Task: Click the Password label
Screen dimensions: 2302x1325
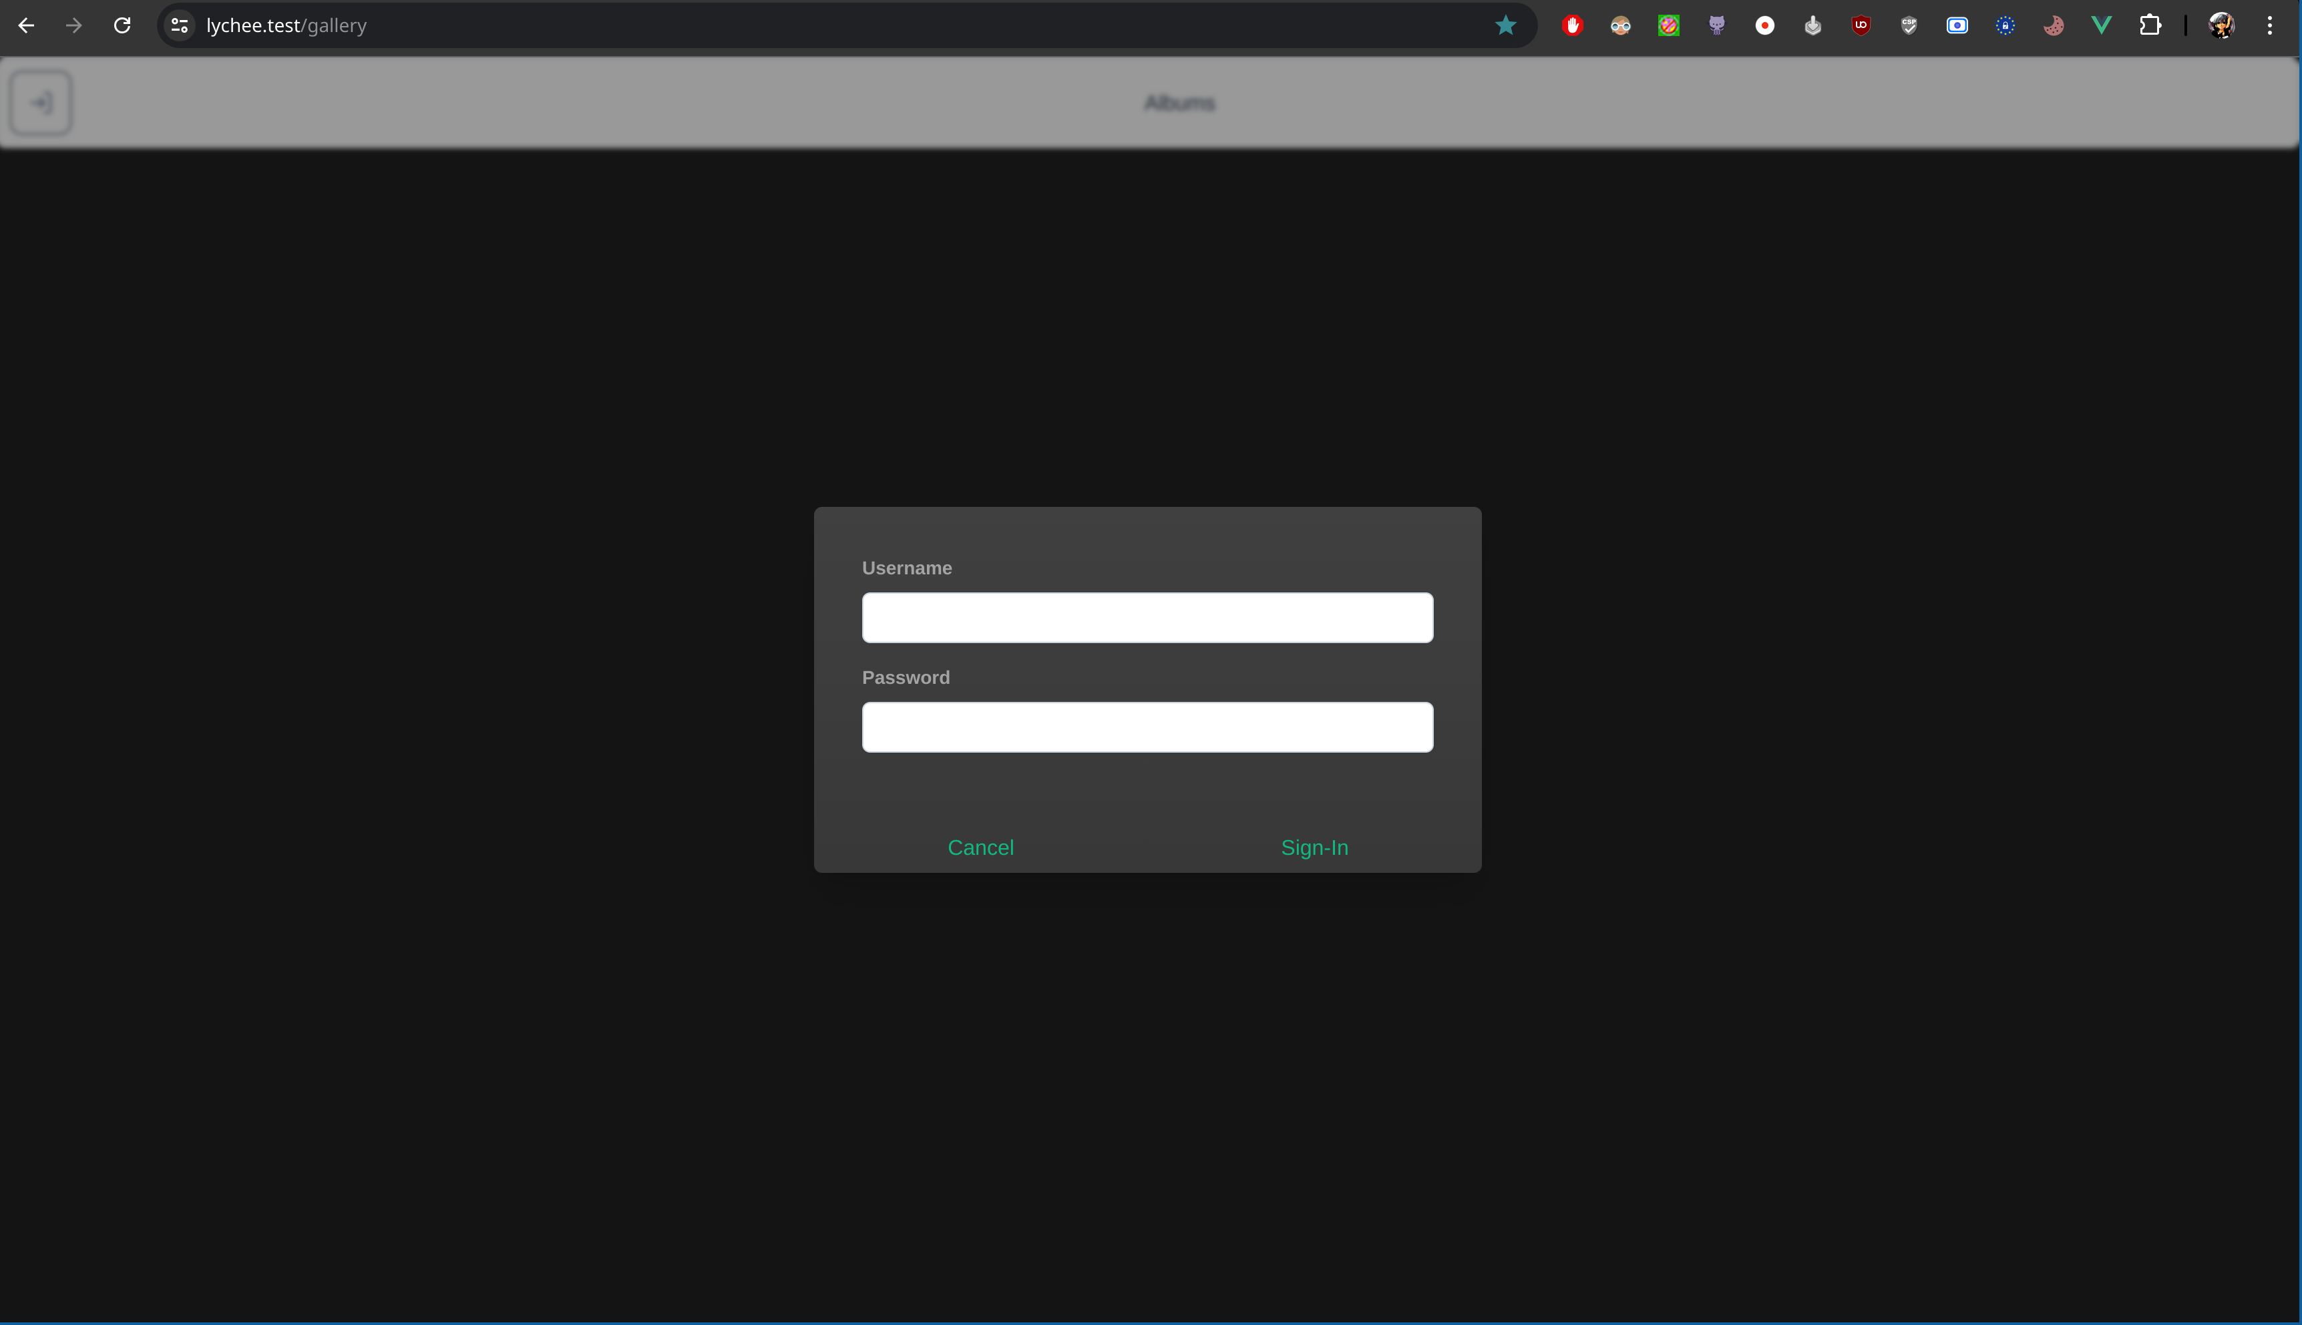Action: click(x=906, y=678)
